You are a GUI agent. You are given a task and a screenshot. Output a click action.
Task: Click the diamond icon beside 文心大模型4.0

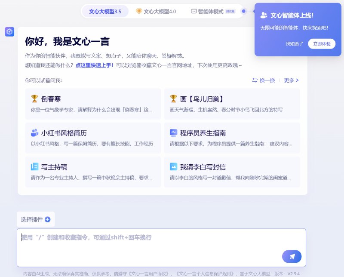coord(138,12)
